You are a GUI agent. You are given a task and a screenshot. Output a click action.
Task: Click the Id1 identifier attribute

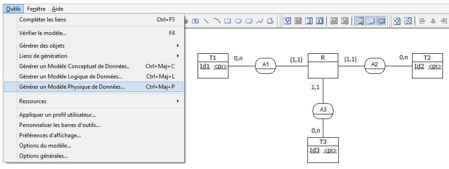[x=205, y=66]
